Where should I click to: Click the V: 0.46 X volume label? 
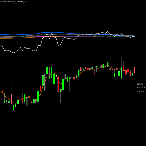[141, 88]
